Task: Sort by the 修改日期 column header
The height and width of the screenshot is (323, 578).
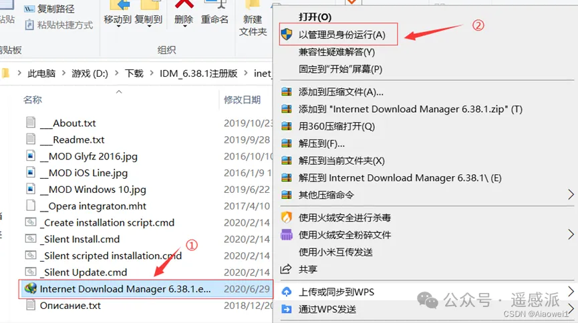Action: pos(242,99)
